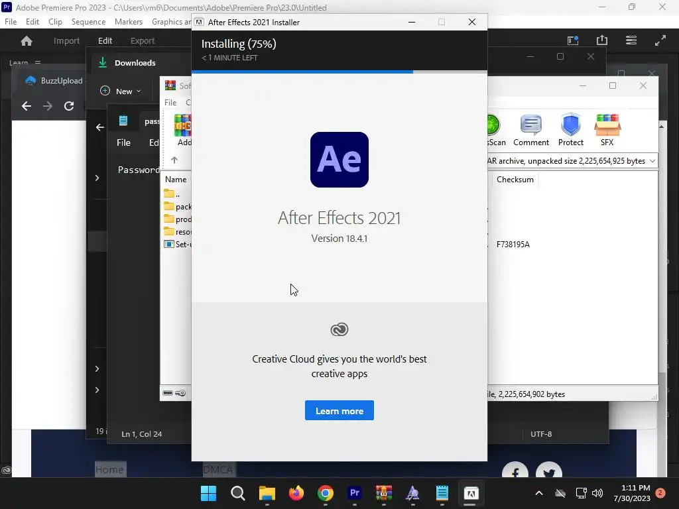Click the After Effects Ae logo
This screenshot has height=509, width=679.
coord(339,160)
